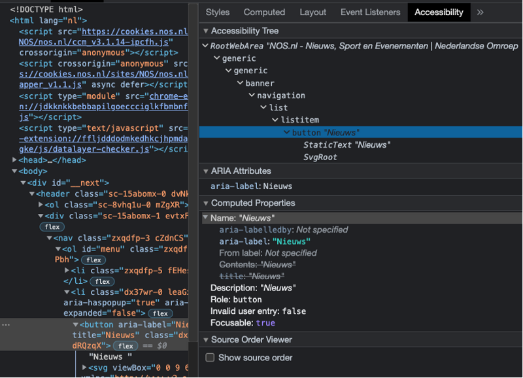Click the ellipsis beside the selected button row
Screen dimensions: 523x378
pos(5,324)
